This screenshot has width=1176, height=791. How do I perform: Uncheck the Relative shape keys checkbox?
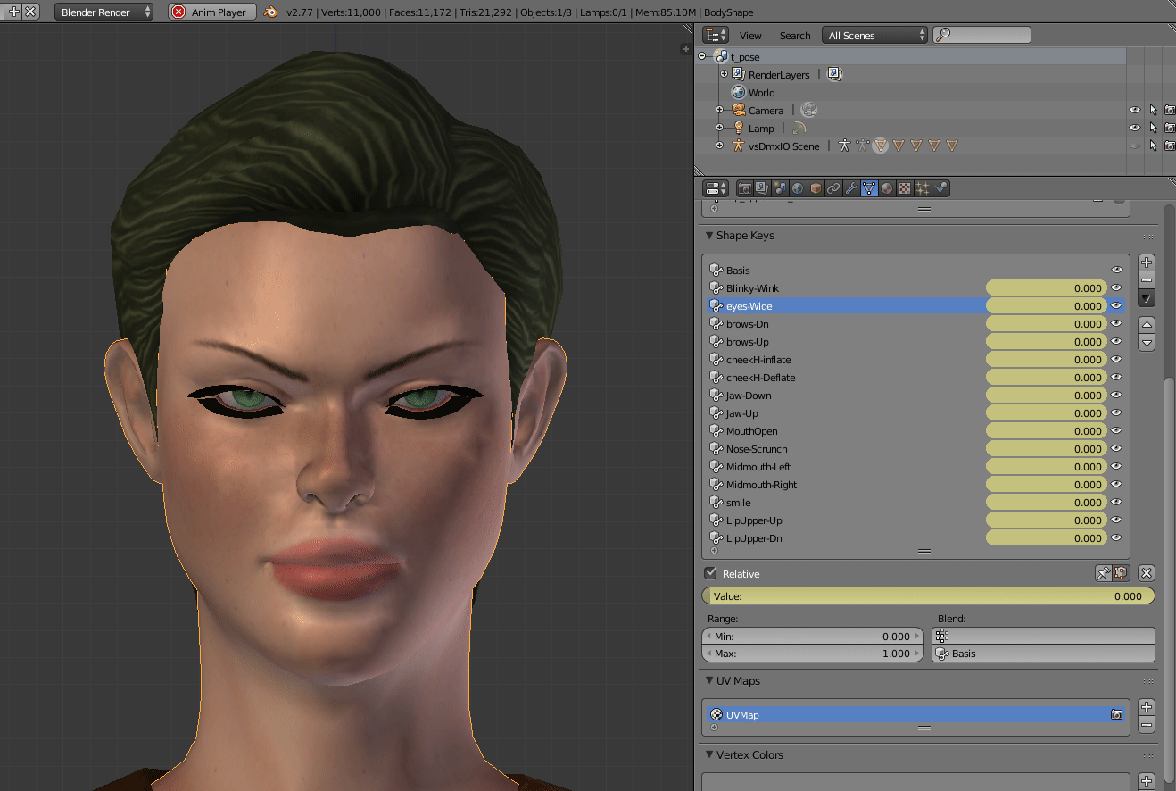tap(711, 573)
